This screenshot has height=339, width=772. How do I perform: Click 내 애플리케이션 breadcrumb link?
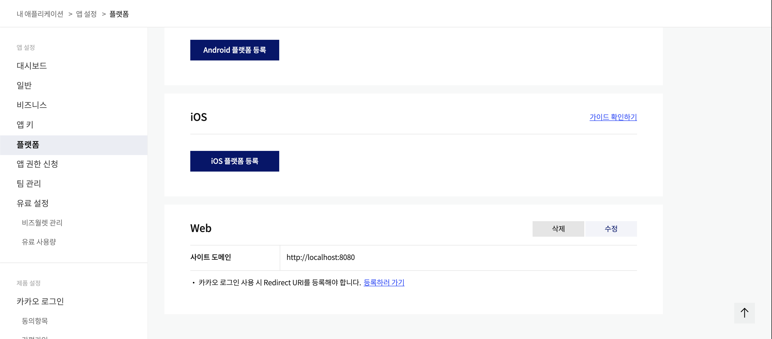40,14
